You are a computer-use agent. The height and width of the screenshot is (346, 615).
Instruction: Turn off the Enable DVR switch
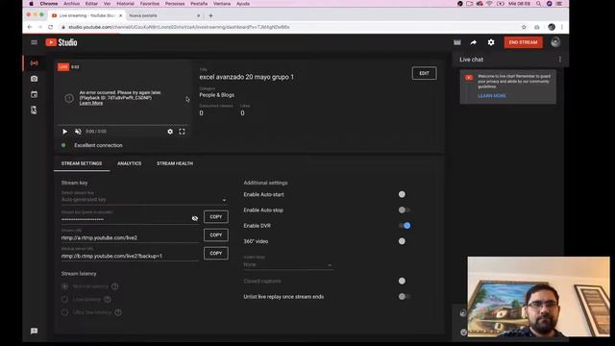point(405,226)
